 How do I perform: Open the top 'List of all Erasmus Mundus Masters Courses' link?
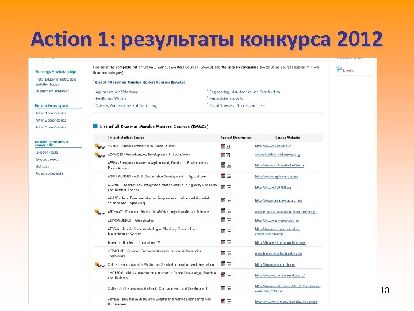click(140, 82)
